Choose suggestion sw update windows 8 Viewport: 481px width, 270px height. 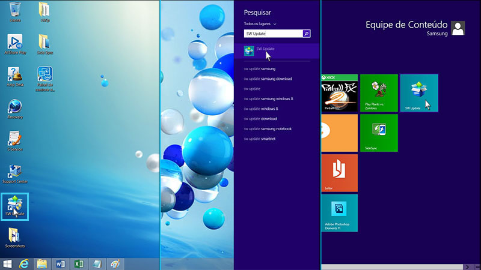[261, 109]
